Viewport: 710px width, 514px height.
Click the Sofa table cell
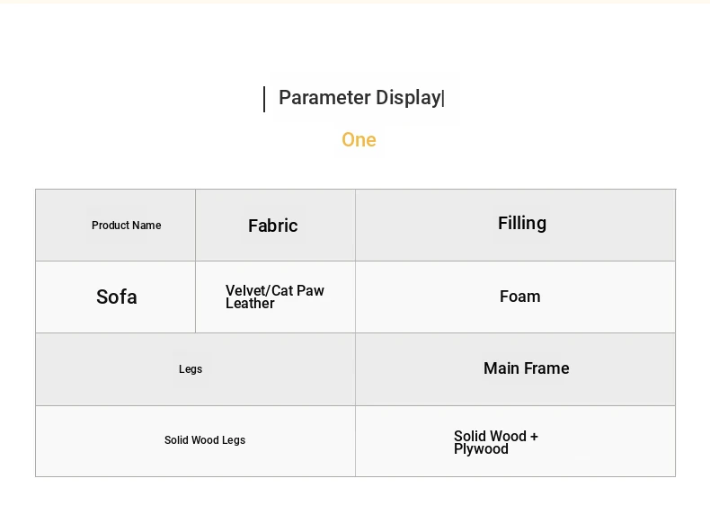tap(117, 297)
